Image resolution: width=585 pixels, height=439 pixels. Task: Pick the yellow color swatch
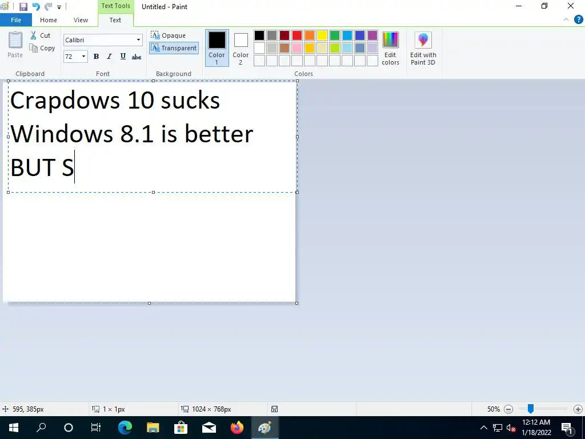[x=322, y=35]
